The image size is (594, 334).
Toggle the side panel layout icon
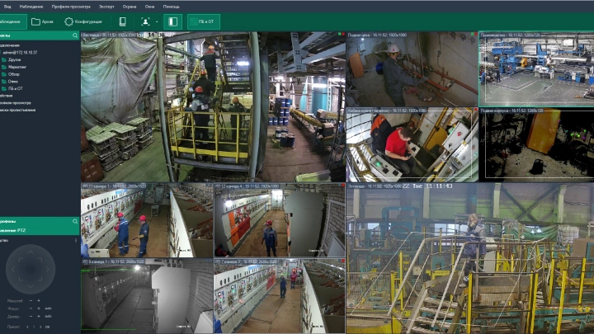172,21
